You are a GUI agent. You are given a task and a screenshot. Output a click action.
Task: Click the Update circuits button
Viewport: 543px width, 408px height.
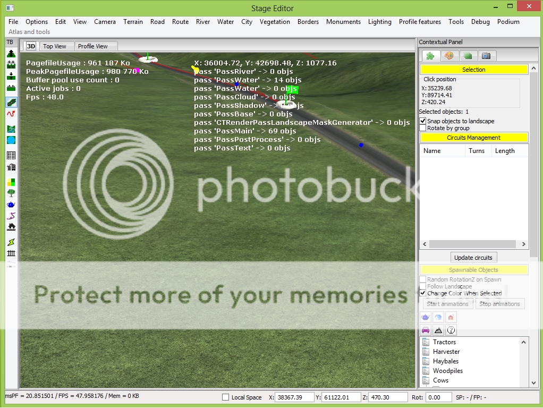[473, 258]
